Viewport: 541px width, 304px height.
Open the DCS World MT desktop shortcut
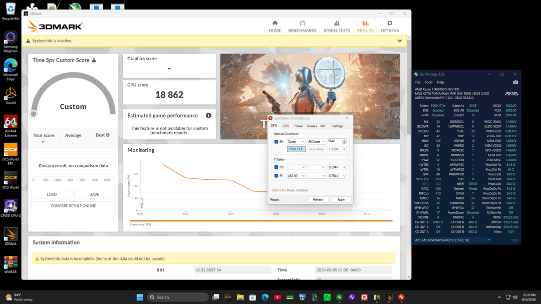[11, 154]
